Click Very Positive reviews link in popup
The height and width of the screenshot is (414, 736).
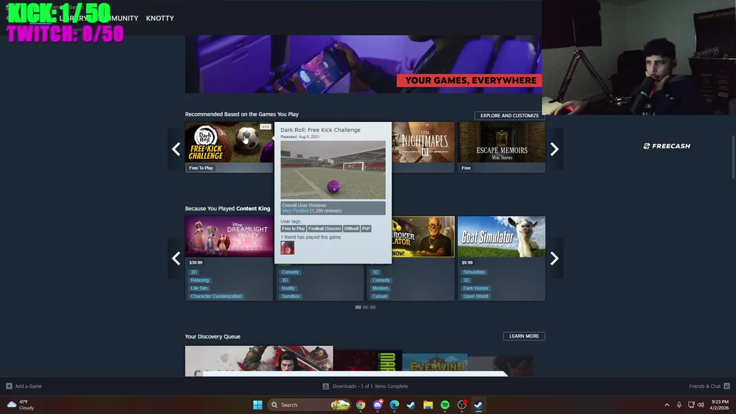click(x=295, y=211)
